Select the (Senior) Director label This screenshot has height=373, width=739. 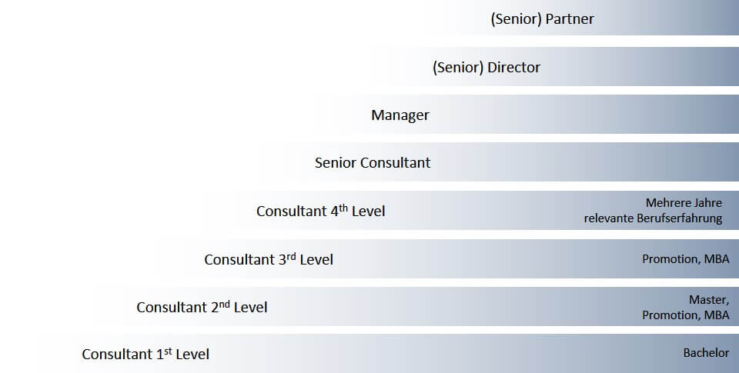click(486, 68)
